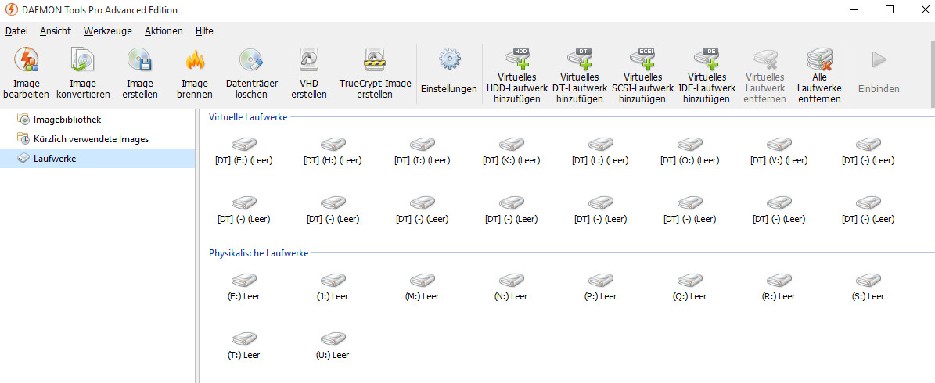The image size is (935, 383).
Task: Click the Image bearbeiten toolbar icon
Action: 26,61
